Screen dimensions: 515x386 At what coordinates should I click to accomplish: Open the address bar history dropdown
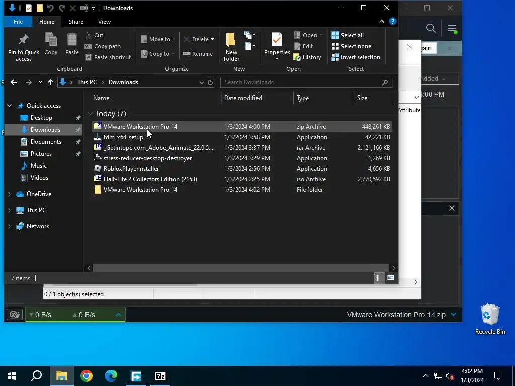(x=201, y=82)
